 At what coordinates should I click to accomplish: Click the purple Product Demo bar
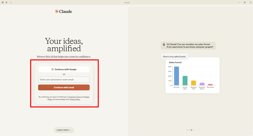202,84
